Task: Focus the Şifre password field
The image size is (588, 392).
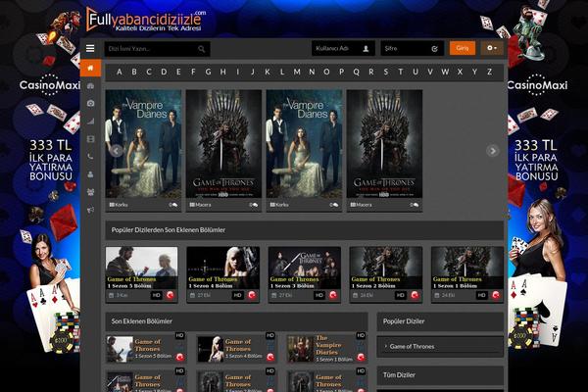Action: tap(413, 48)
